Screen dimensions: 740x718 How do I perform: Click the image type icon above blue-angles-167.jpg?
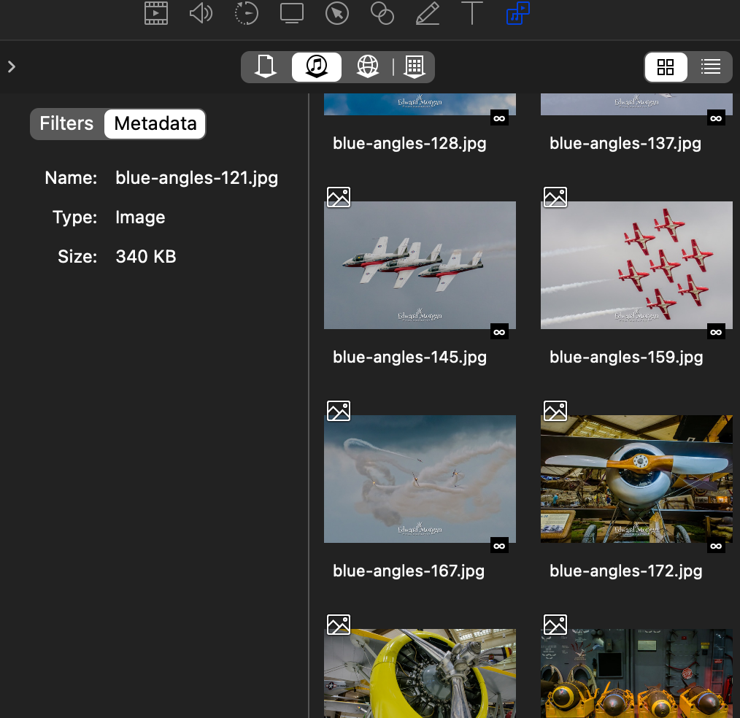point(339,411)
